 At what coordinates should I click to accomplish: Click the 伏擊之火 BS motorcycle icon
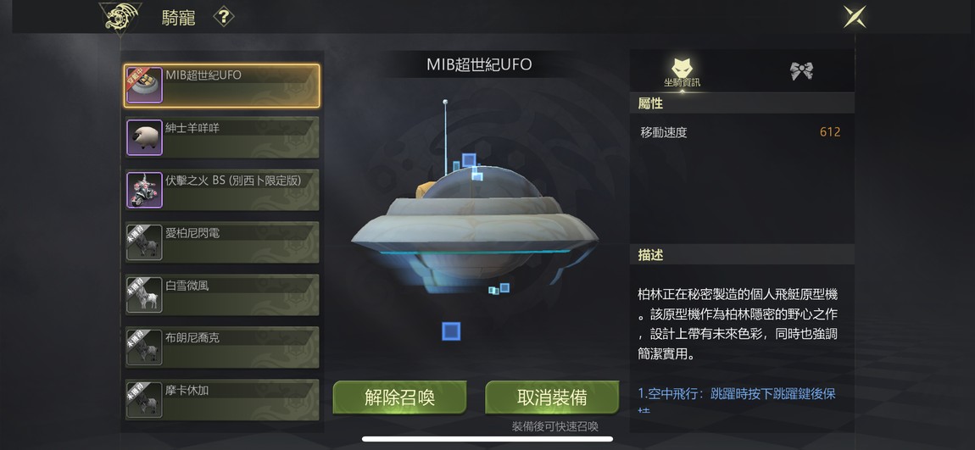(145, 190)
